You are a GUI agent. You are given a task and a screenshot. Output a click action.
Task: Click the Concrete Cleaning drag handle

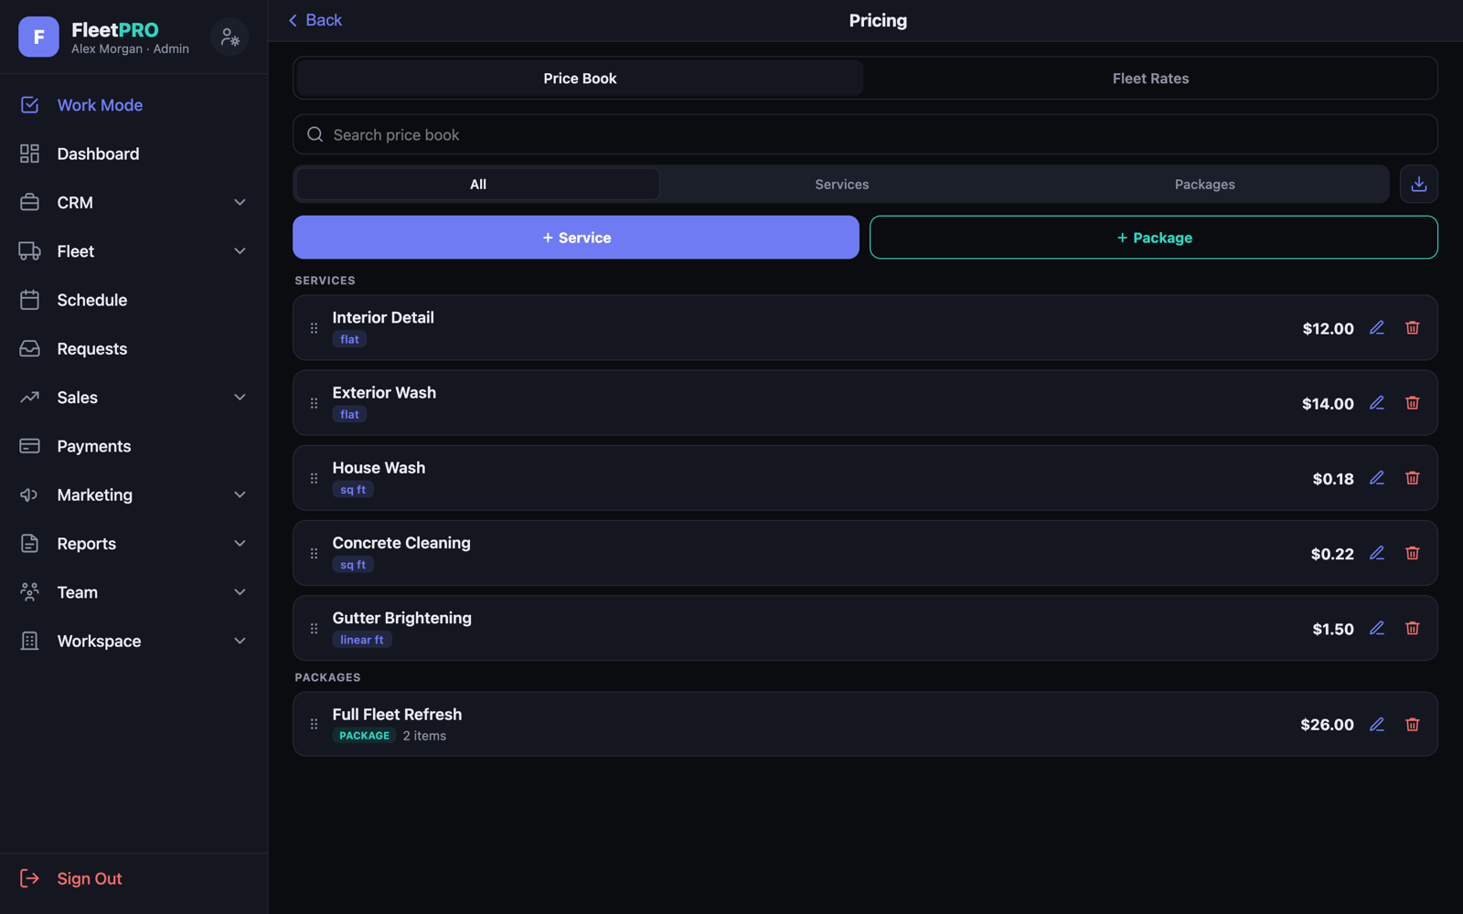pos(314,553)
